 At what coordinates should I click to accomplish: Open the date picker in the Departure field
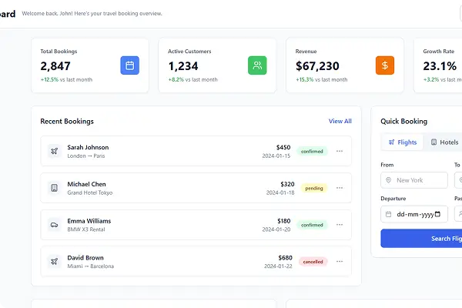point(437,214)
